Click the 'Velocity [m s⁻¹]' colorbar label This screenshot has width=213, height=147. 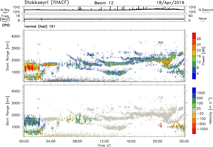(210, 111)
